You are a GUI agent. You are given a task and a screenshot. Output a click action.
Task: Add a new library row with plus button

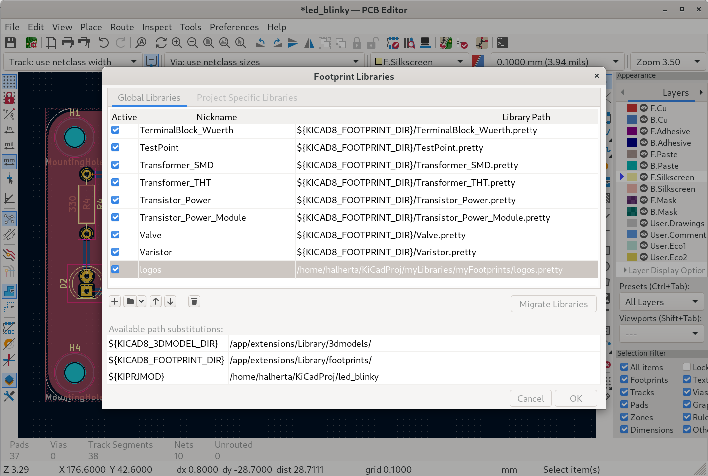tap(115, 301)
